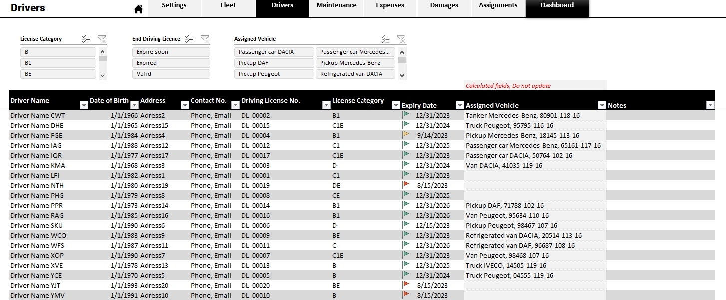Clear filter on End Driving Licence slicer
This screenshot has width=726, height=300.
coord(205,39)
